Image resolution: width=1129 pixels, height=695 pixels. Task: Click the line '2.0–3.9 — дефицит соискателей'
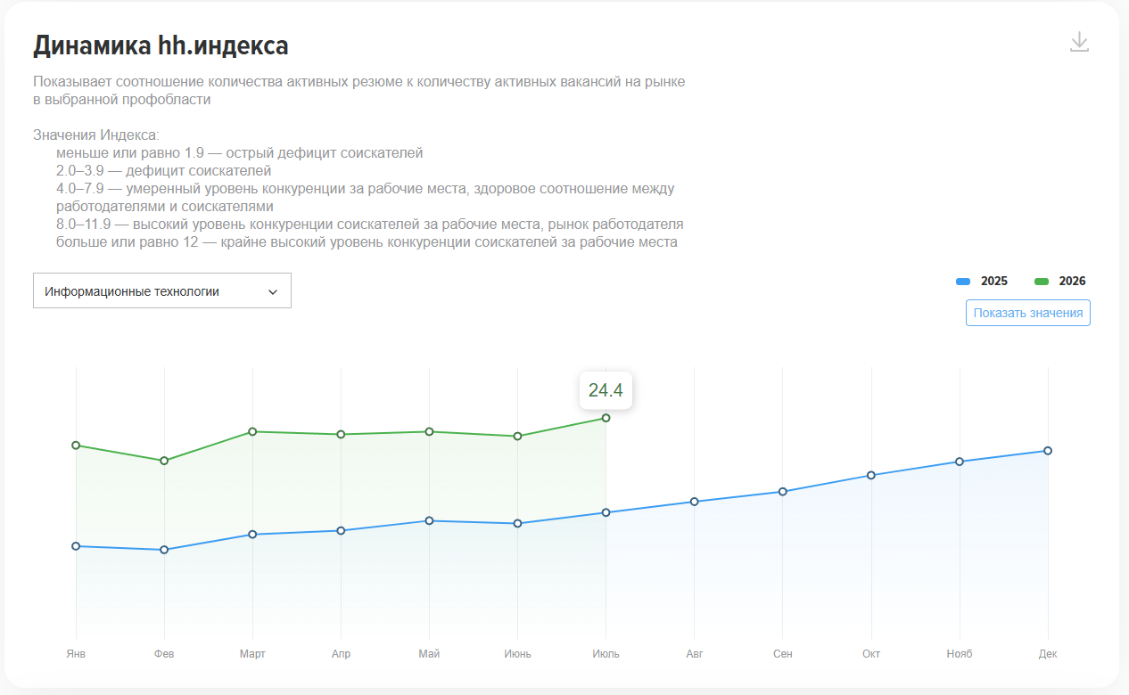163,171
